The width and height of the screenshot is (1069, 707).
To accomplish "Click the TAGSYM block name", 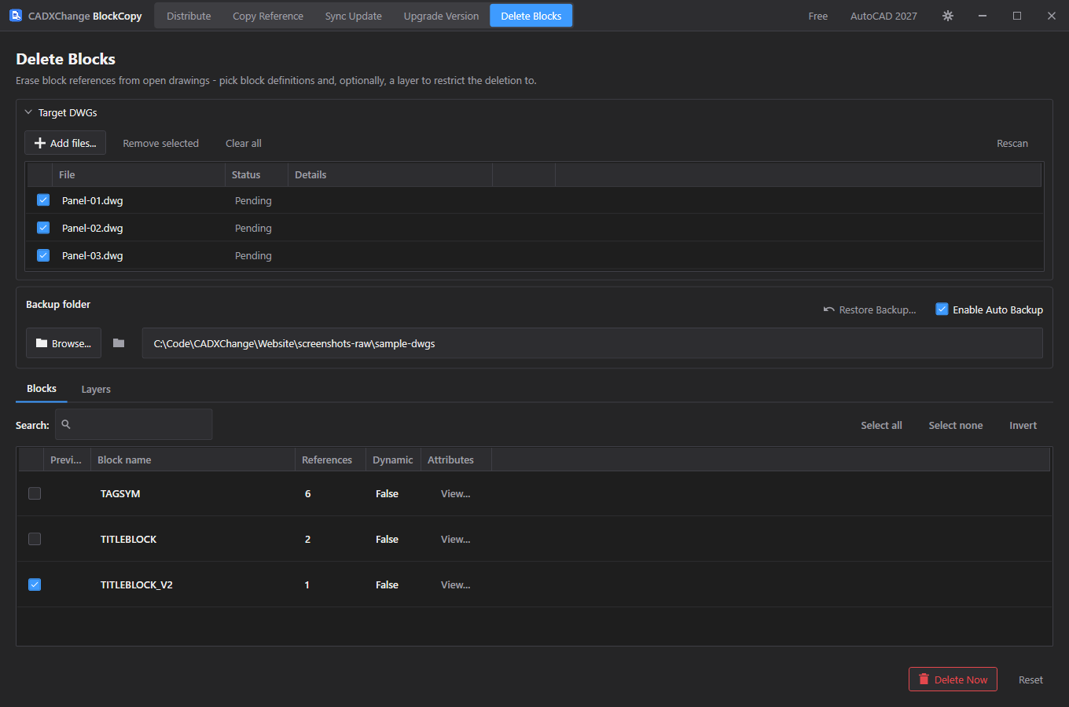I will [x=120, y=493].
